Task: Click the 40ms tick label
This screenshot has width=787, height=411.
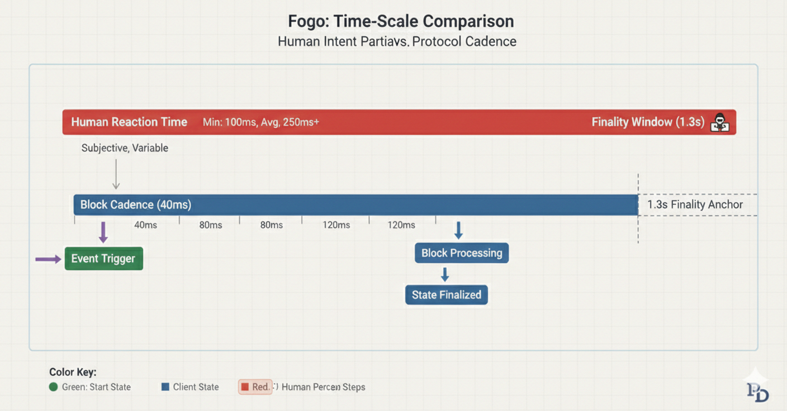Action: (145, 225)
